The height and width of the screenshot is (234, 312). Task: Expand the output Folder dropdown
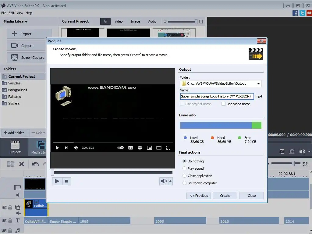(258, 83)
